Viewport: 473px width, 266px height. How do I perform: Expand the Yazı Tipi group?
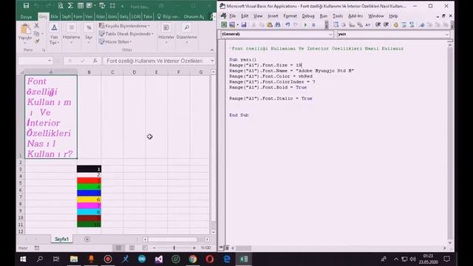[x=54, y=35]
